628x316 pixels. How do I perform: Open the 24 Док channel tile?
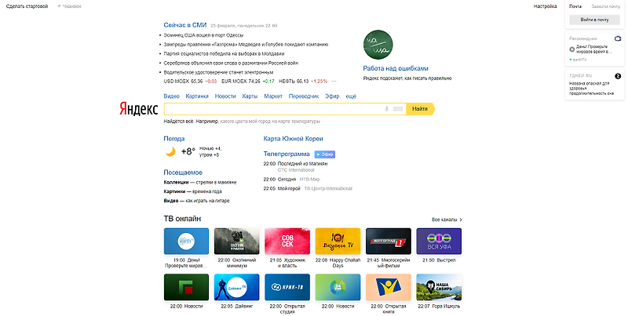point(338,287)
